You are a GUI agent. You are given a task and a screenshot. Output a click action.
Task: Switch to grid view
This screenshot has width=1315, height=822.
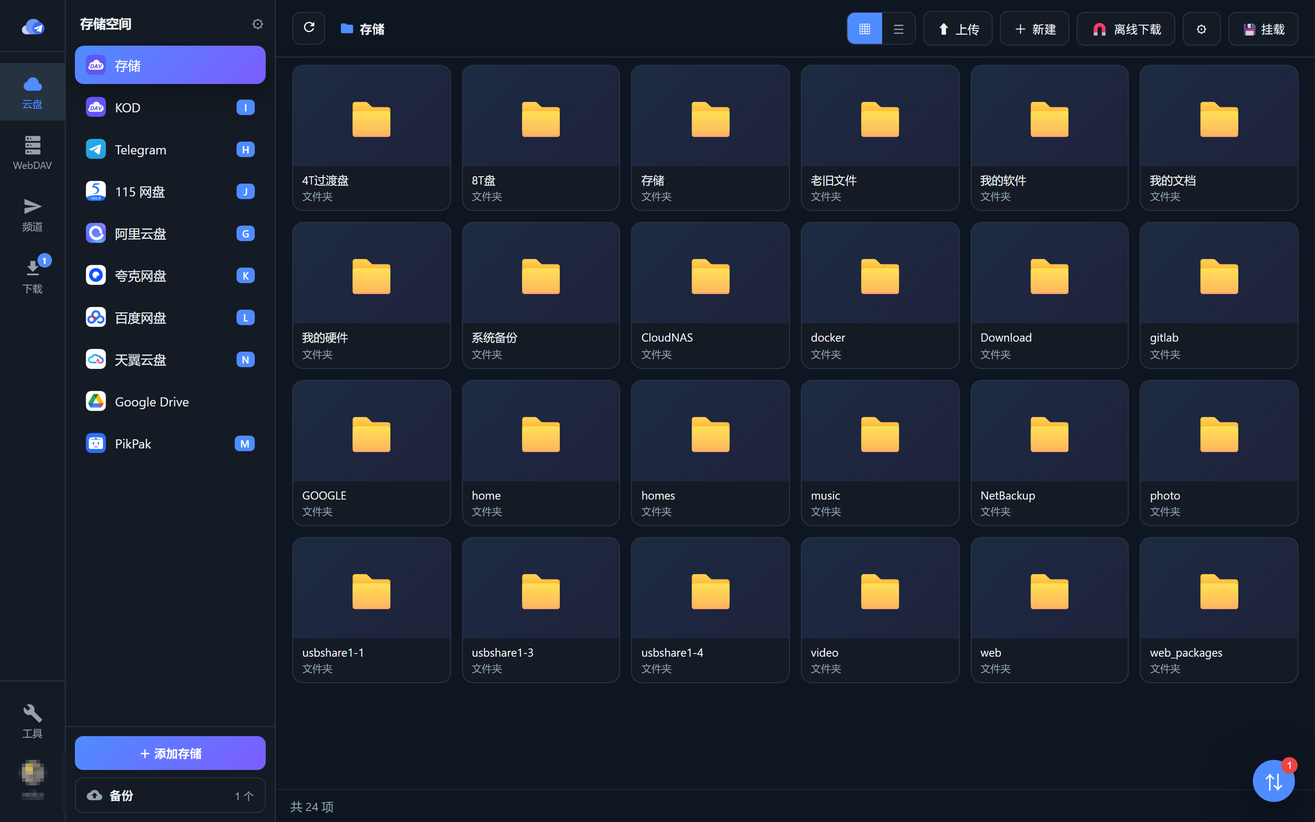pyautogui.click(x=864, y=29)
